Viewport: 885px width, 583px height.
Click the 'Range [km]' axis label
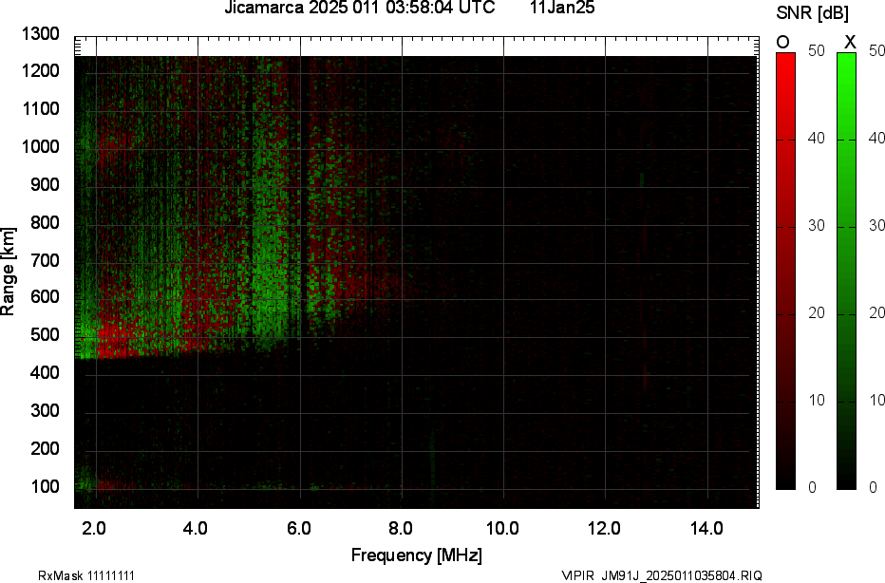8,272
